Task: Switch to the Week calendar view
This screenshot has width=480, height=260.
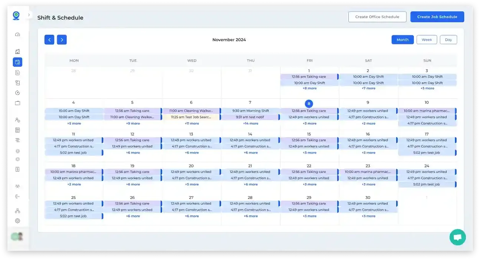Action: [x=427, y=40]
